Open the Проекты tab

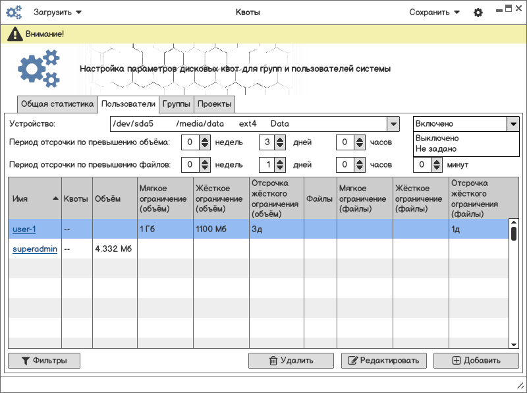pos(214,104)
